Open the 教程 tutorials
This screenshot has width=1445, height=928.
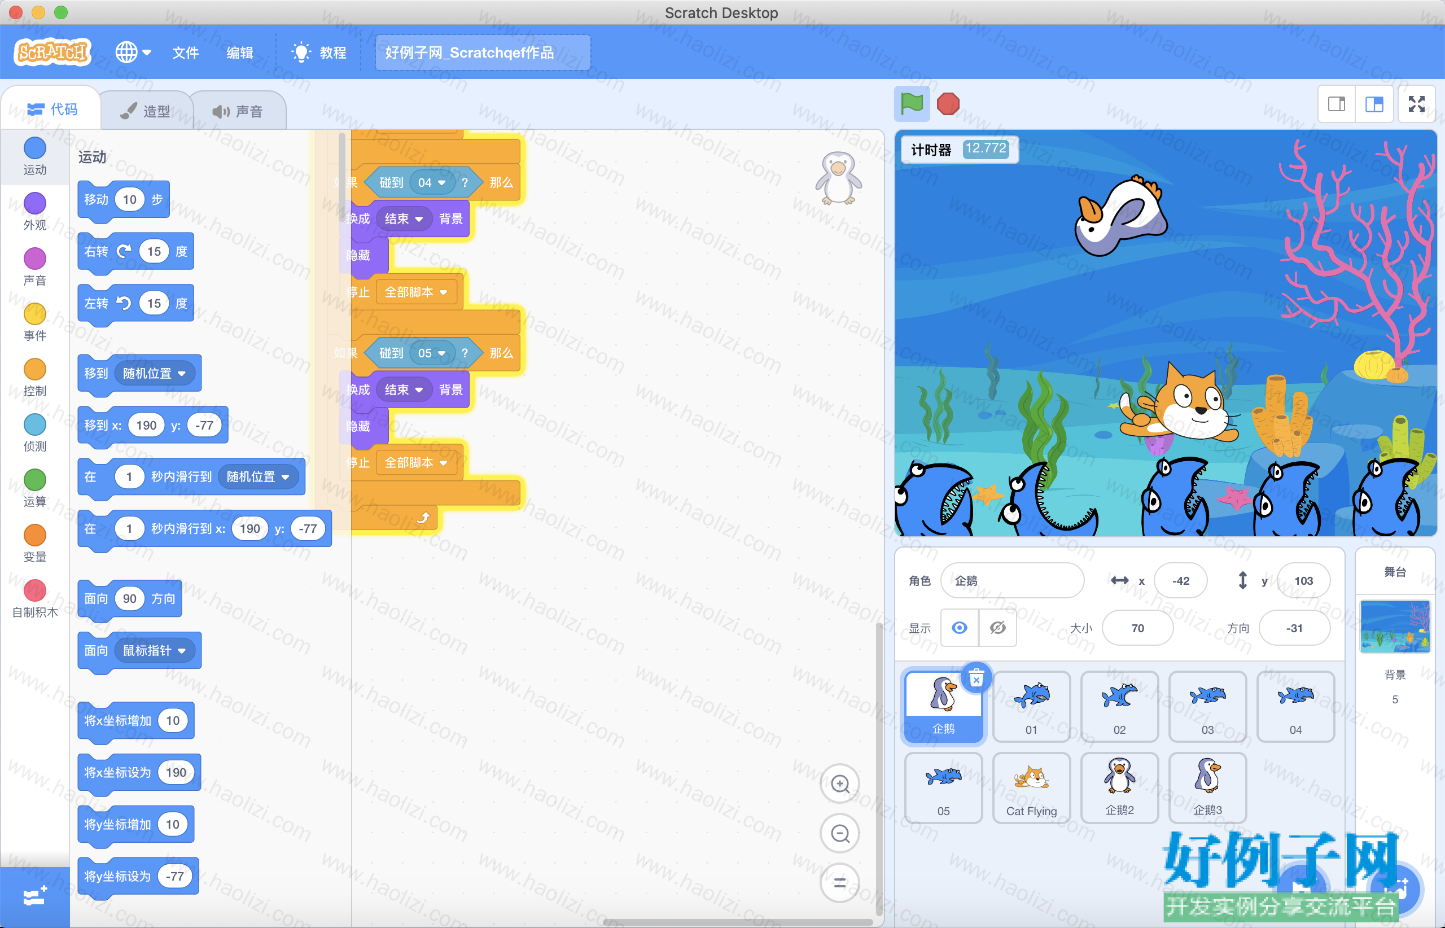tap(319, 52)
